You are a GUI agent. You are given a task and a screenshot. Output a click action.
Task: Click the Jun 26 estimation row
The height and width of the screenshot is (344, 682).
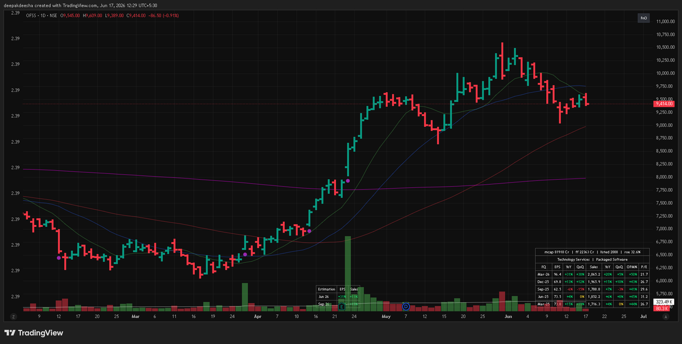pyautogui.click(x=337, y=296)
